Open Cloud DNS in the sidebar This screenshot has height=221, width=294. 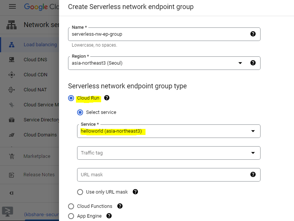click(x=35, y=60)
